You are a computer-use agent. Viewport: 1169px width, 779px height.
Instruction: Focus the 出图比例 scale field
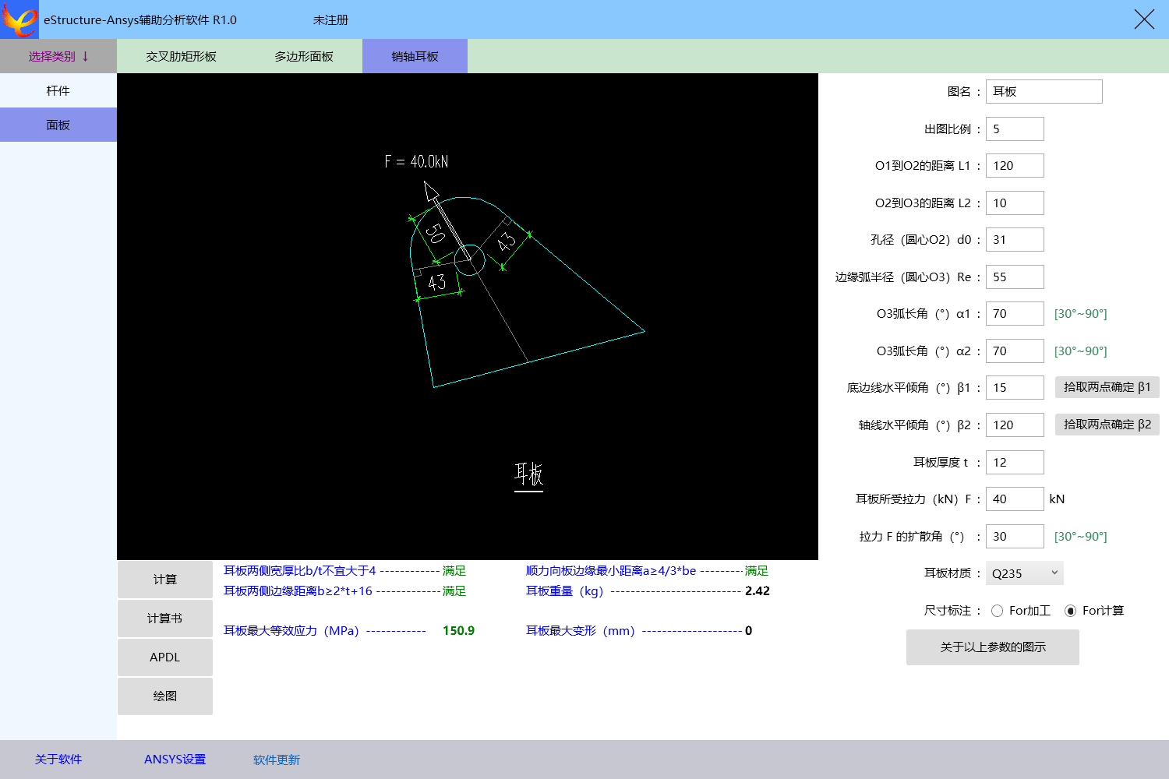(1015, 129)
